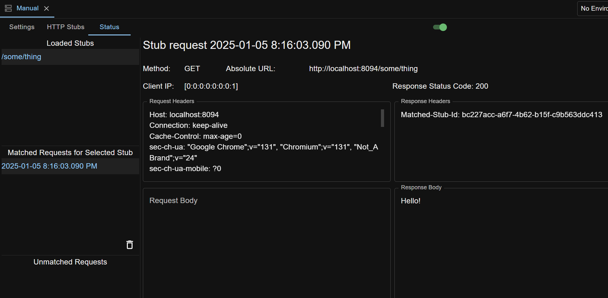
Task: Select the Status tab
Action: pos(109,27)
